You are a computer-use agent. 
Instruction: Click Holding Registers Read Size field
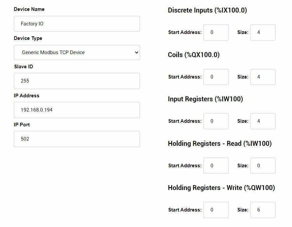click(x=263, y=166)
